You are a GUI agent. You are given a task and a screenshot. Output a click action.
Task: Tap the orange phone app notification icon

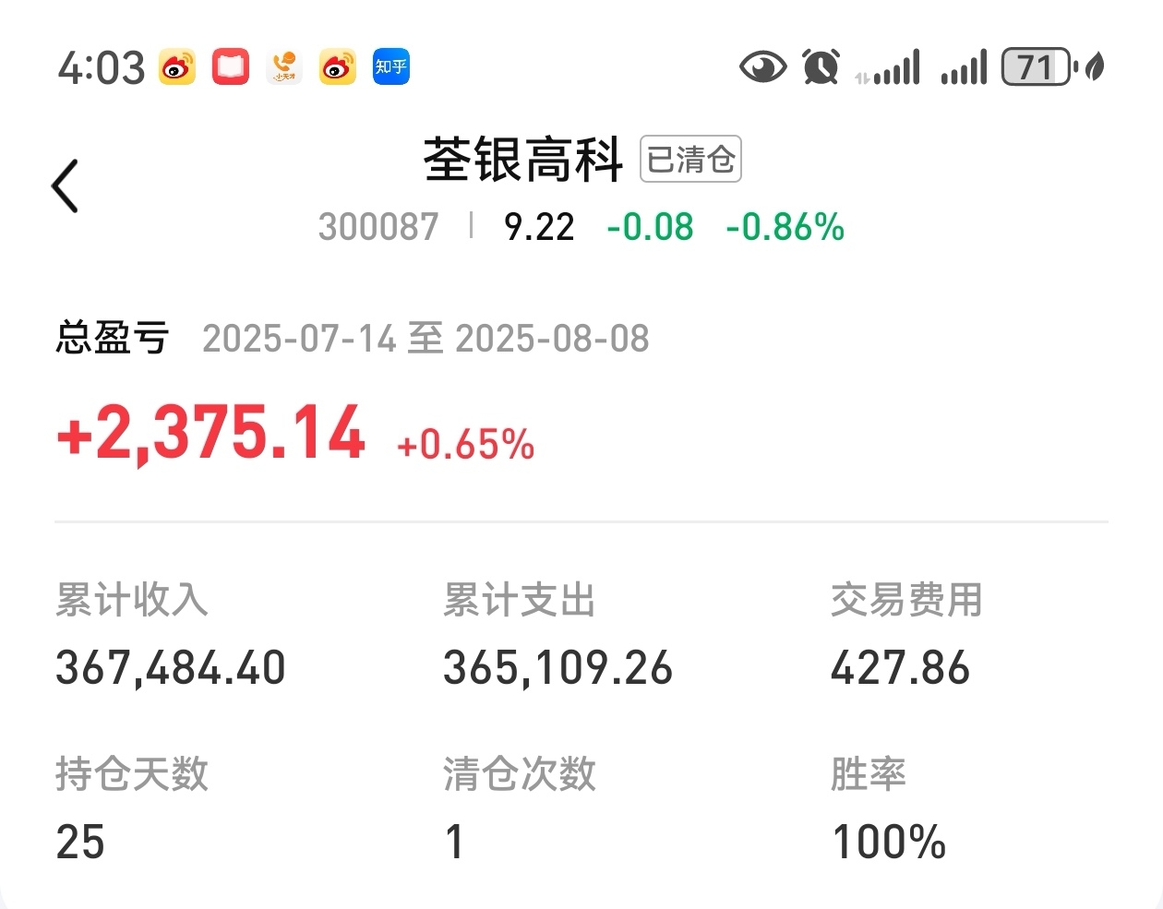[x=284, y=67]
